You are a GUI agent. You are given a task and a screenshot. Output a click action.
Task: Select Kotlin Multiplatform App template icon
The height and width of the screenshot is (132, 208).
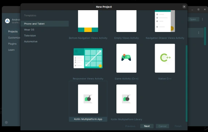point(88,99)
